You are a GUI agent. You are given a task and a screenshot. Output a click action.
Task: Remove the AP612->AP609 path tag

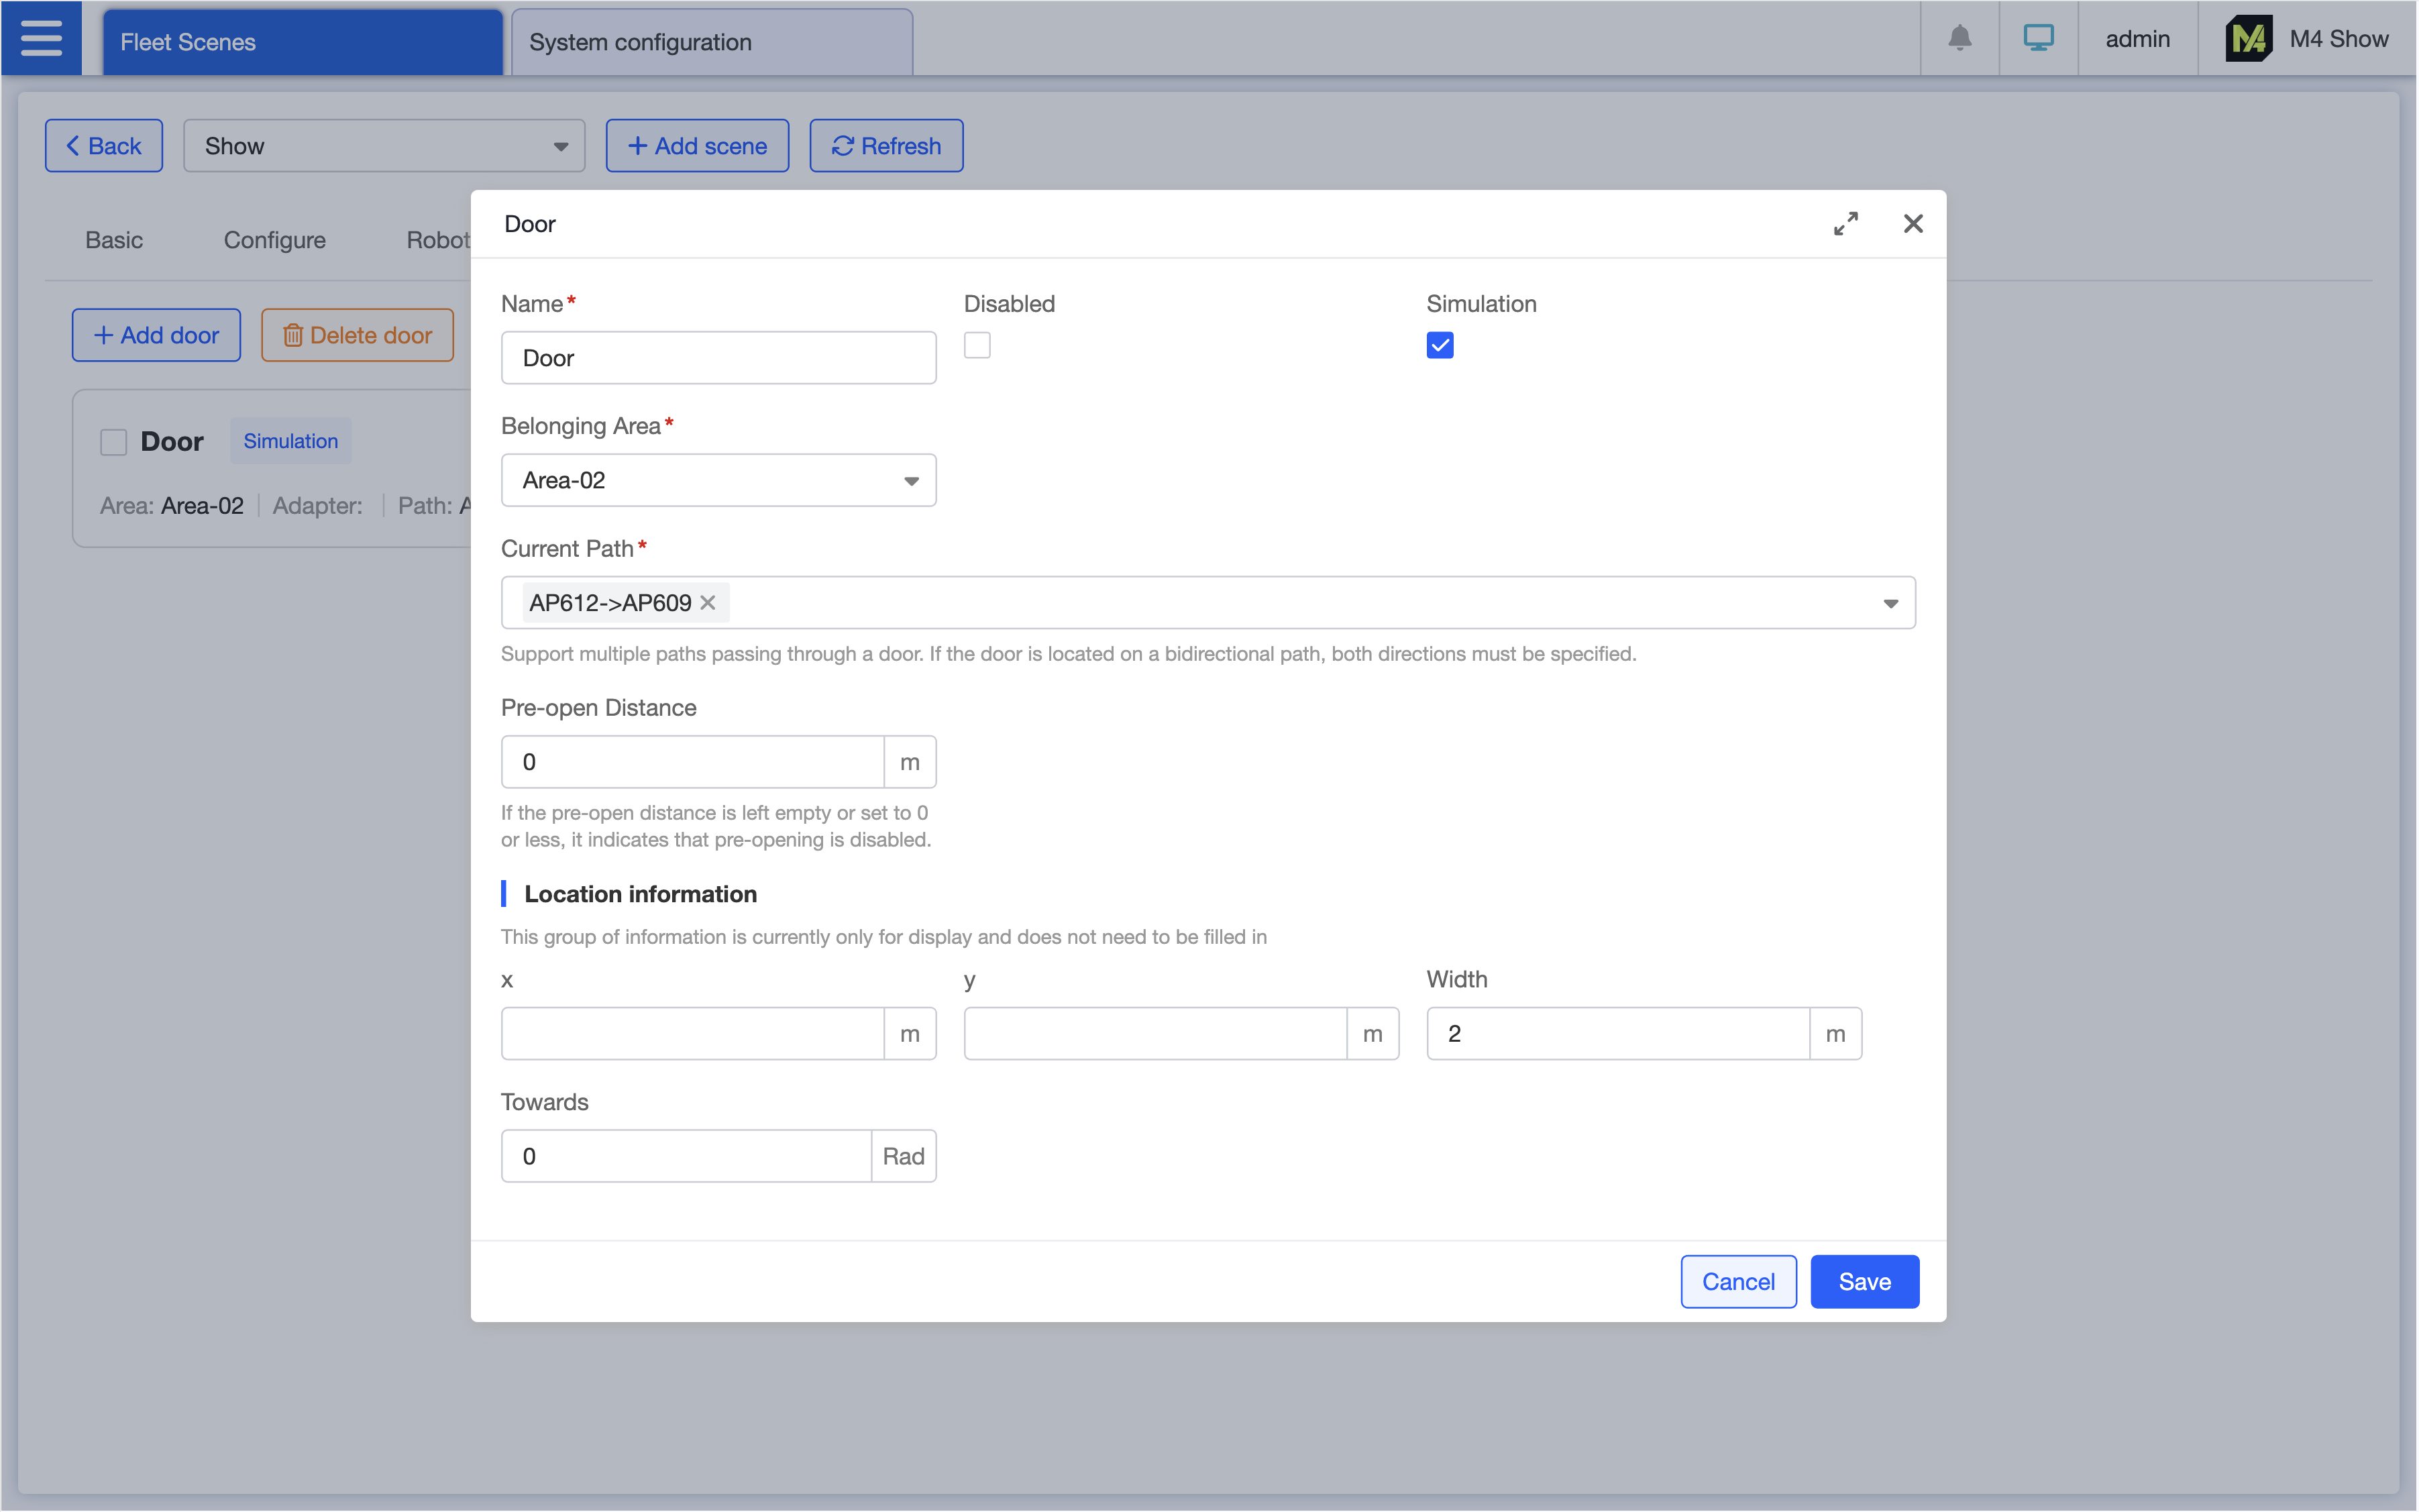tap(708, 603)
